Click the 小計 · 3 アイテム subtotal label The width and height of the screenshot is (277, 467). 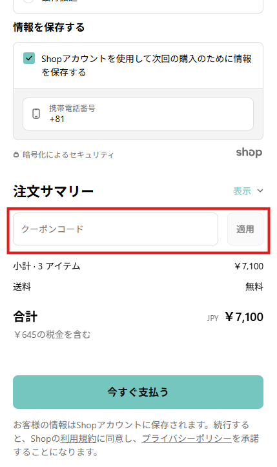click(x=46, y=266)
